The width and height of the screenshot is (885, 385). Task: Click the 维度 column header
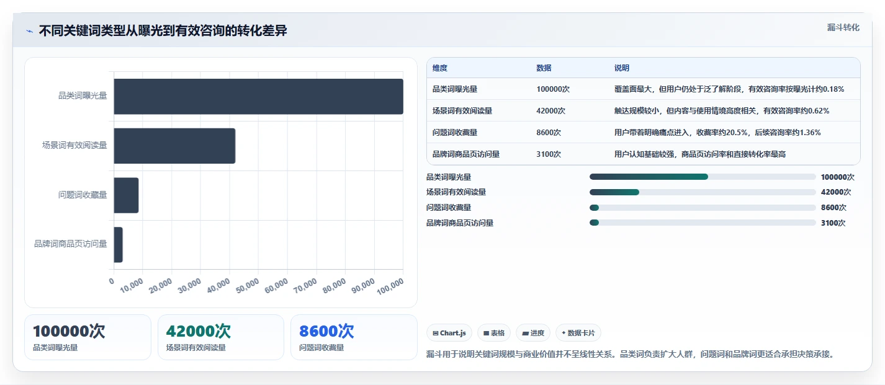(x=440, y=68)
